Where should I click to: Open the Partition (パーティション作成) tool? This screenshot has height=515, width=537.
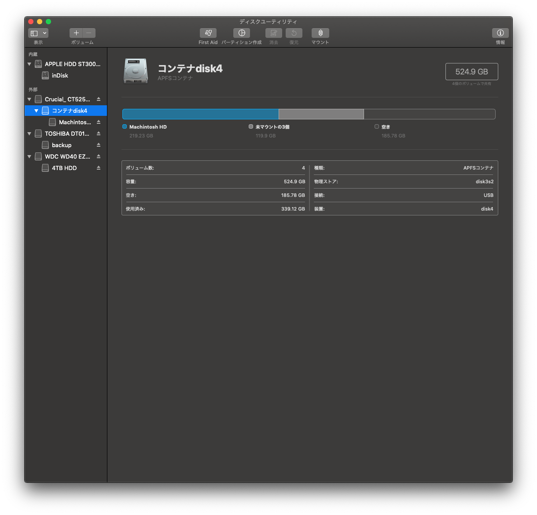[242, 33]
